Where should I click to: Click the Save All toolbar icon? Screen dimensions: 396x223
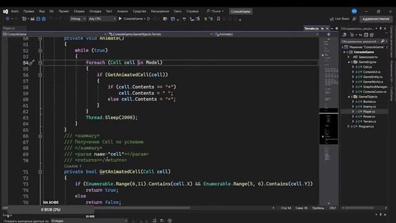point(43,19)
